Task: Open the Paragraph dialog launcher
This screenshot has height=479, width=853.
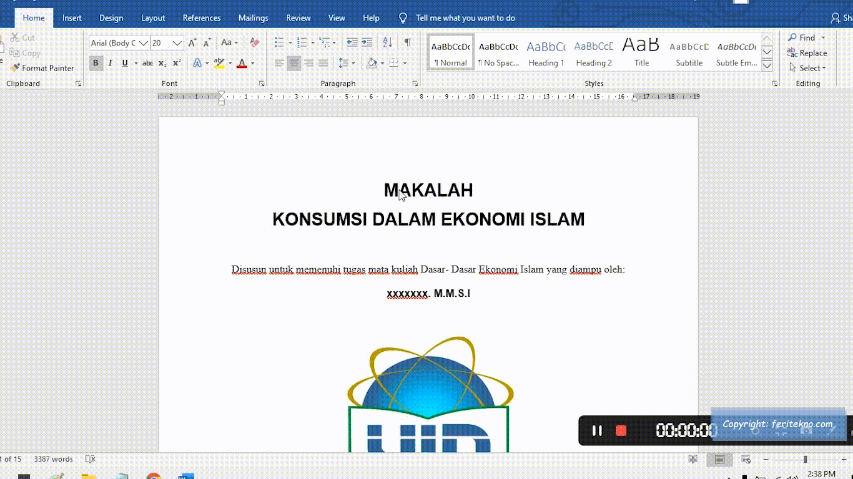Action: [x=415, y=84]
